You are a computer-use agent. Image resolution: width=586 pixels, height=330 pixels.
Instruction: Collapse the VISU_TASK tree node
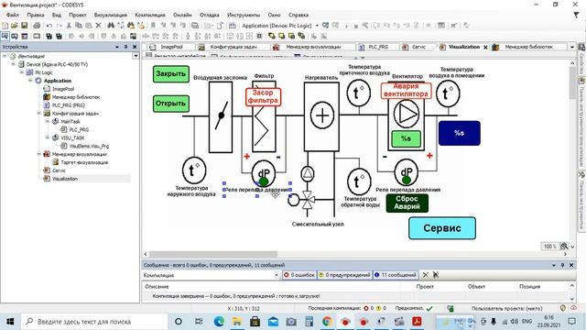(x=47, y=137)
